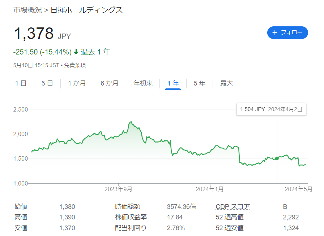Click the 52 週安値 label
Image resolution: width=324 pixels, height=236 pixels.
click(230, 228)
